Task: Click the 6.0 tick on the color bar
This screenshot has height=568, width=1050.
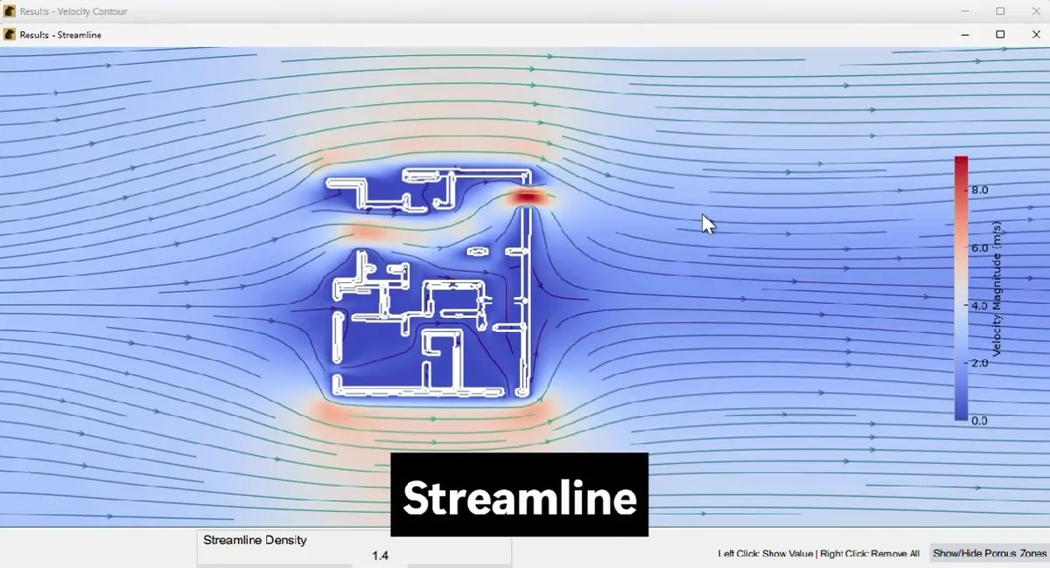Action: click(980, 247)
